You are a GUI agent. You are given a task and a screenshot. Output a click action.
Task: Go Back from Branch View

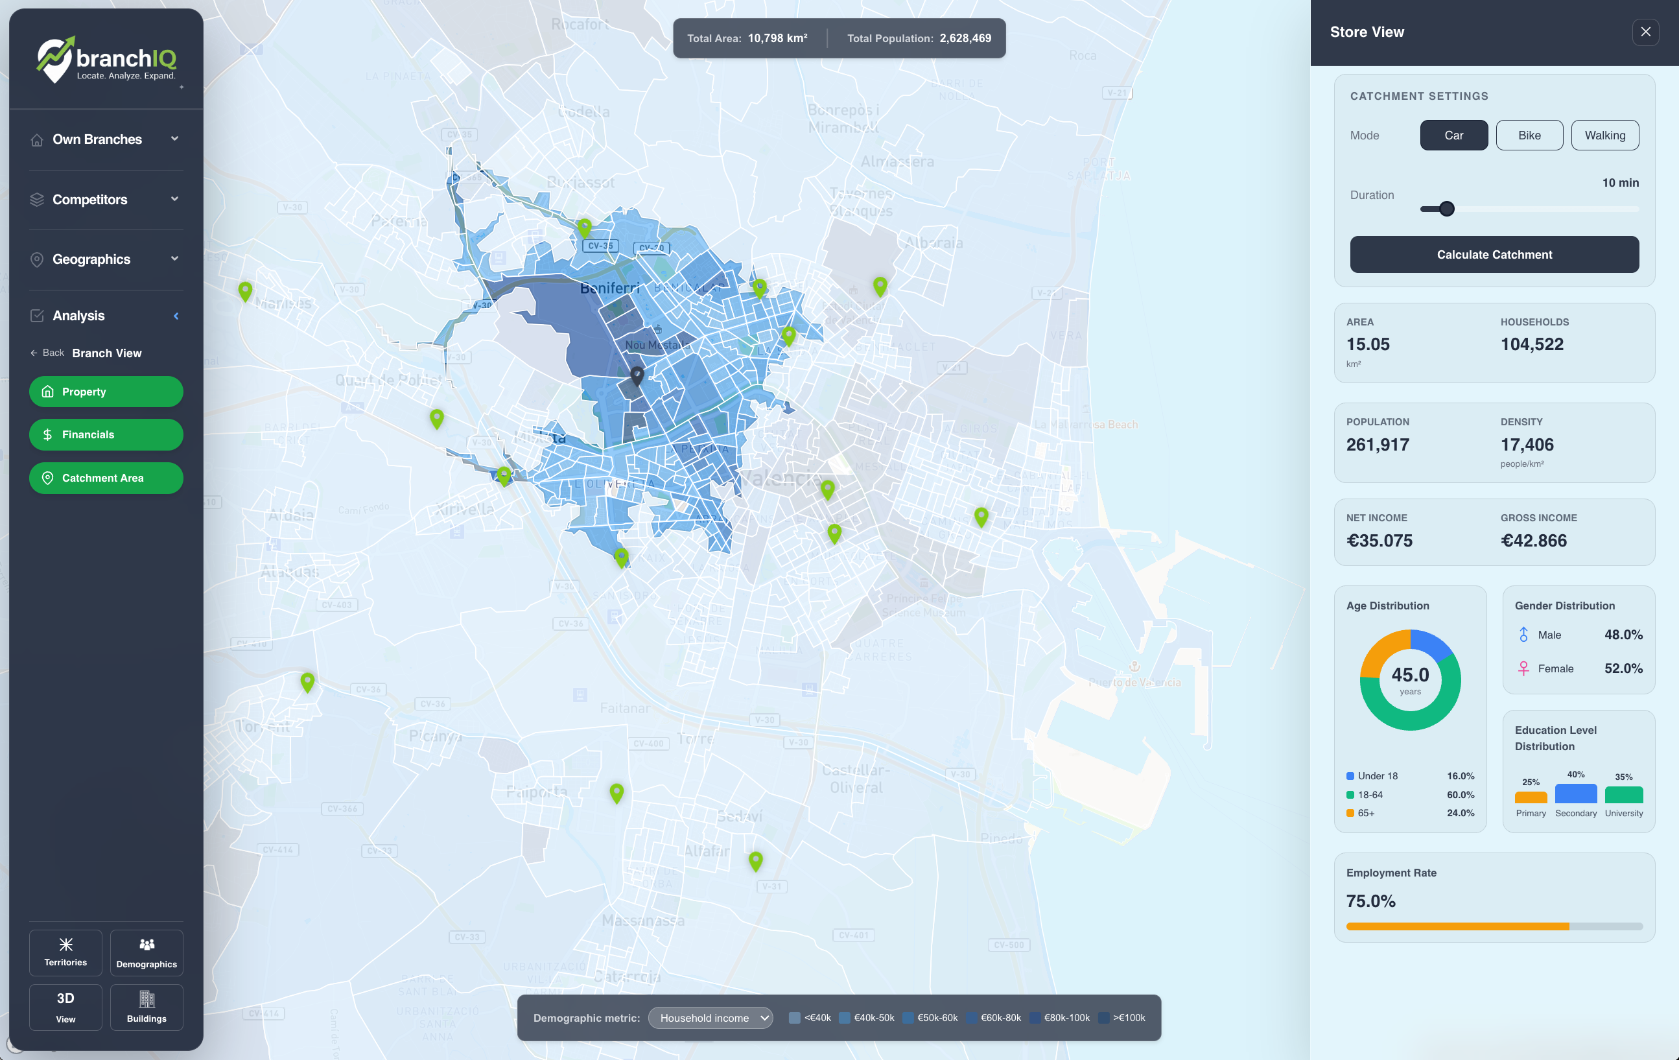(46, 353)
